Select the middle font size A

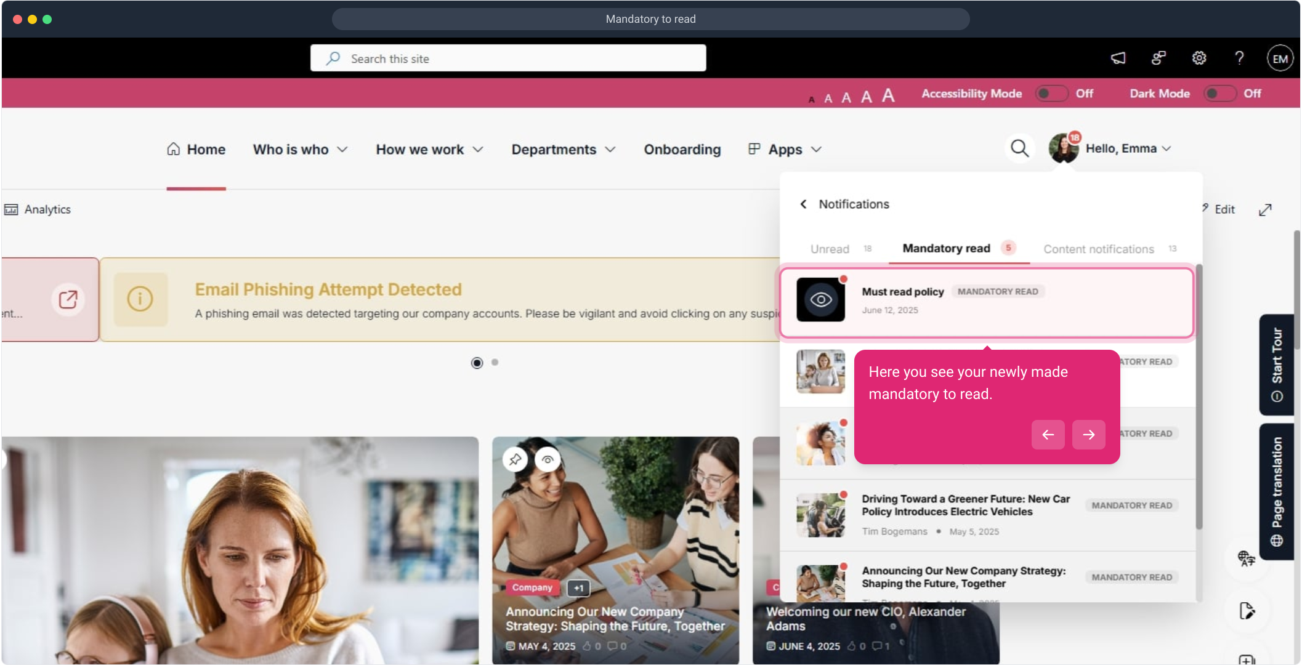point(846,97)
